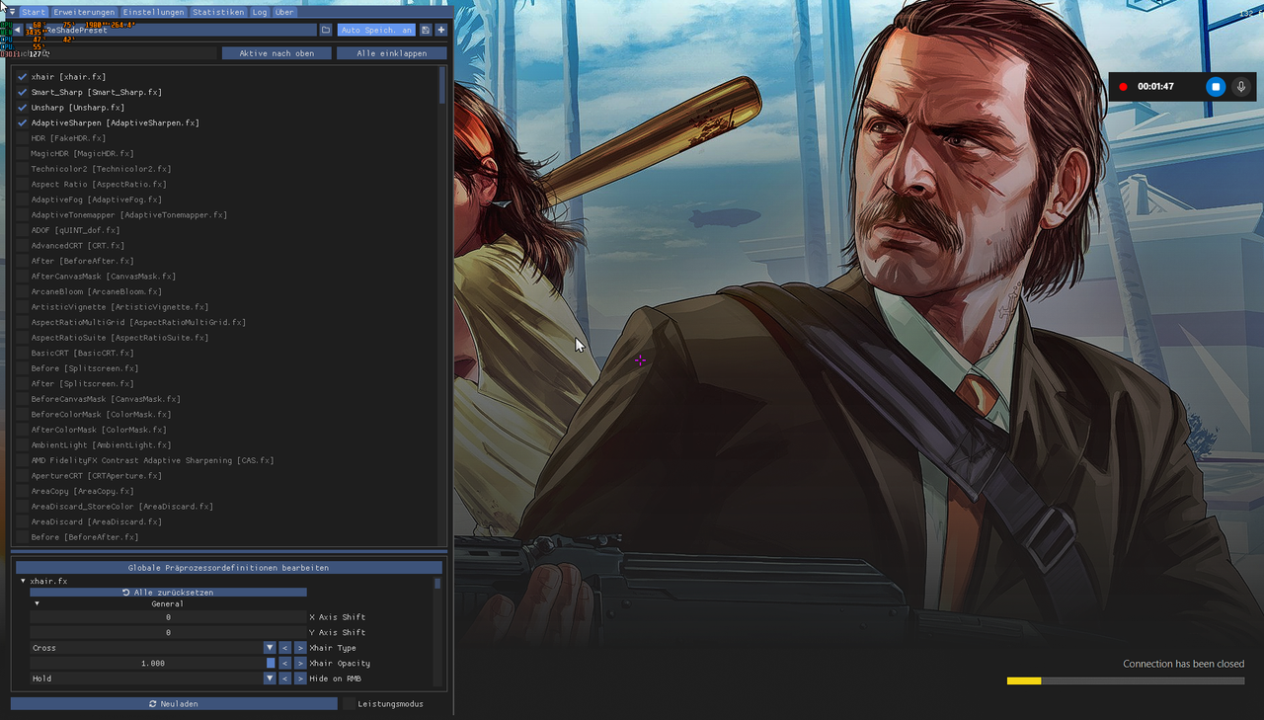Viewport: 1264px width, 720px height.
Task: Select AreaCopy [AreaCopy.fx] row
Action: click(x=82, y=491)
